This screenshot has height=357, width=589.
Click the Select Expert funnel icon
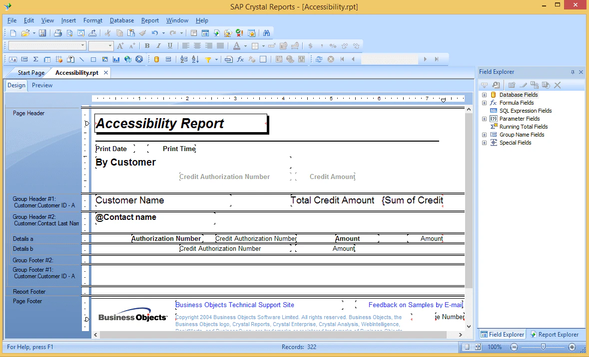coord(208,59)
